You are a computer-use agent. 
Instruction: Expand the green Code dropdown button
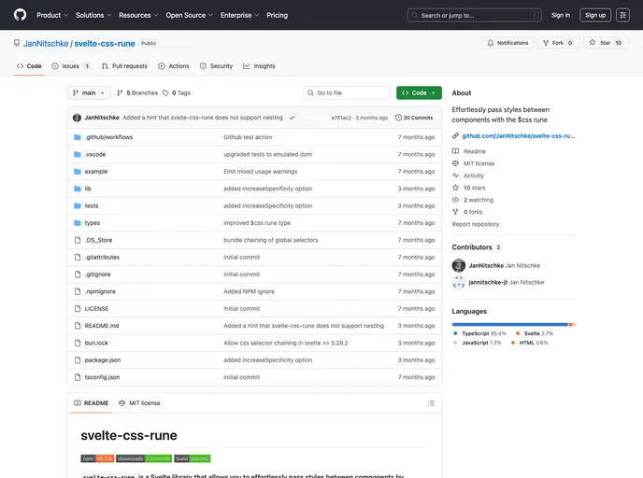point(419,93)
